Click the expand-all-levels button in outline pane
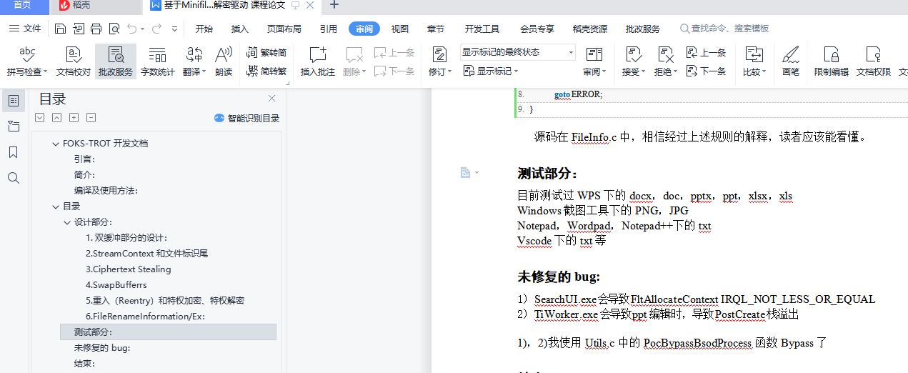This screenshot has width=908, height=373. point(39,118)
